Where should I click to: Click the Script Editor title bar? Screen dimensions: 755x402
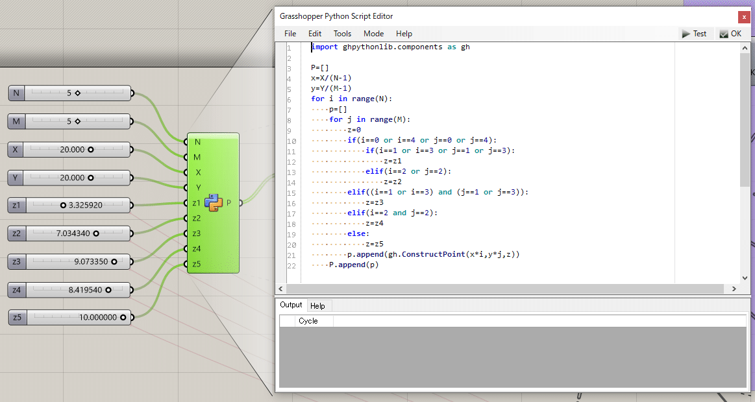click(x=506, y=16)
